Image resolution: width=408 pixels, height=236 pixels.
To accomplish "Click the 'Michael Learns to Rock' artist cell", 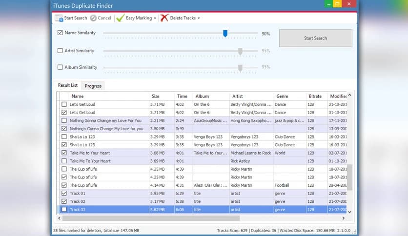I will point(251,153).
